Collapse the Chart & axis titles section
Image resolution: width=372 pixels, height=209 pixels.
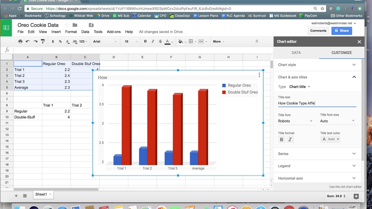point(317,77)
